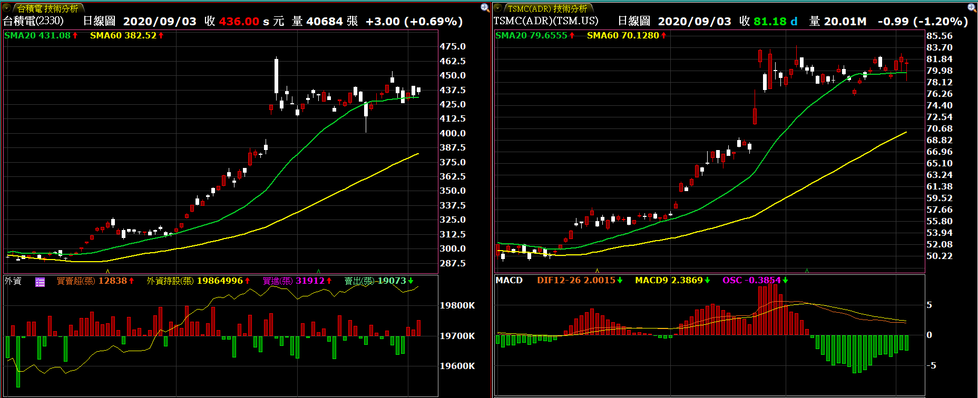
Task: Click the +3.00 (+0.69%) change value
Action: tap(414, 22)
